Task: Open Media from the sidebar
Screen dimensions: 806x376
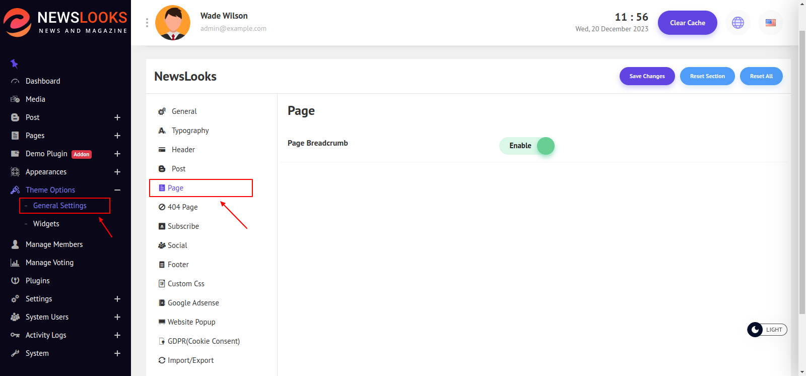Action: [35, 99]
